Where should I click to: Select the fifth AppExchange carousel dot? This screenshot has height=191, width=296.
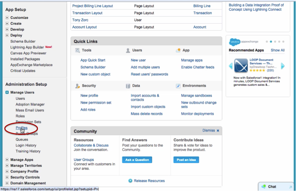tap(283, 42)
